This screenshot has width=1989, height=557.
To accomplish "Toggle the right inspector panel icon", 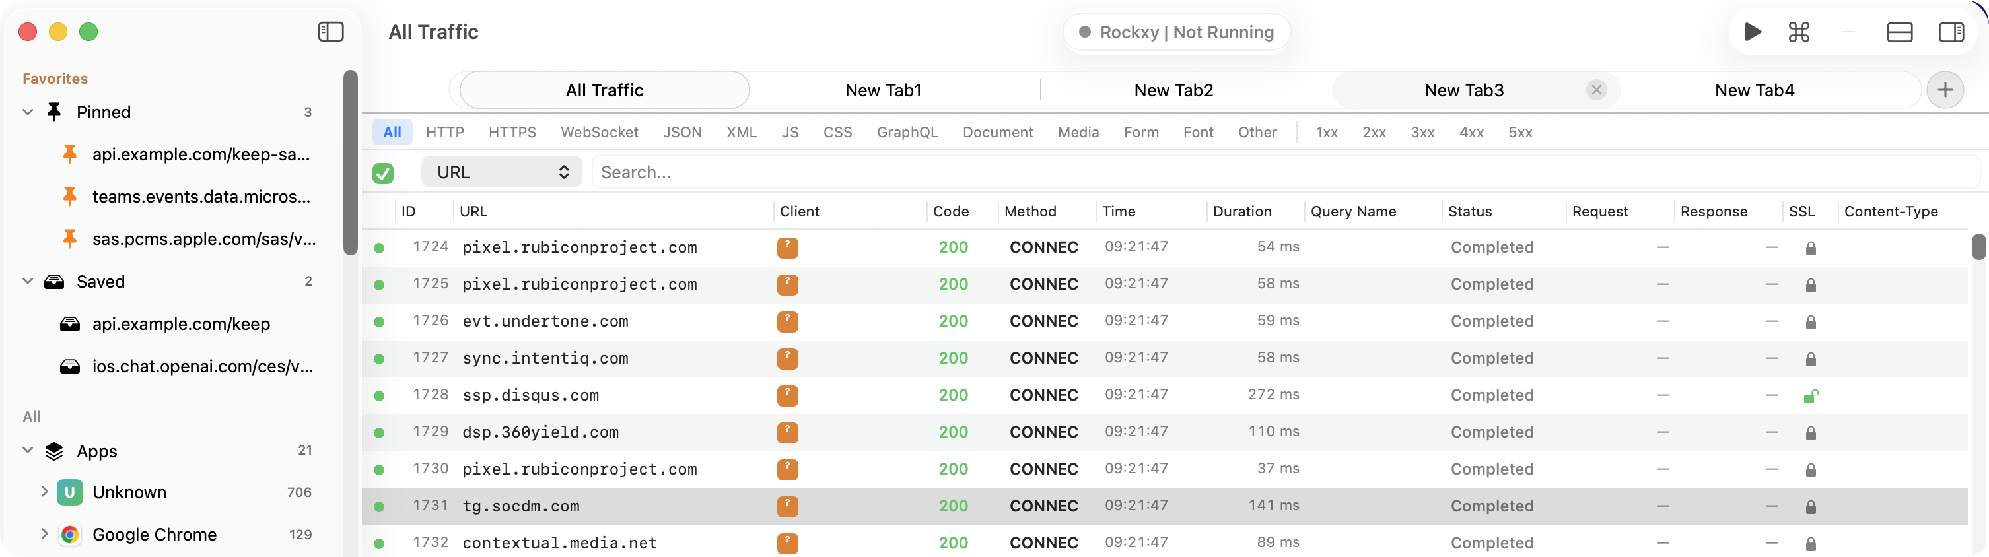I will pos(1951,32).
